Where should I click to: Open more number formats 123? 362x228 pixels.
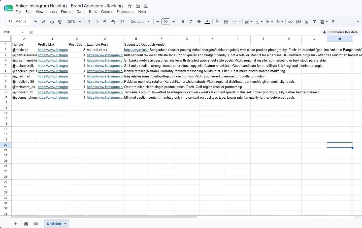coord(122,22)
